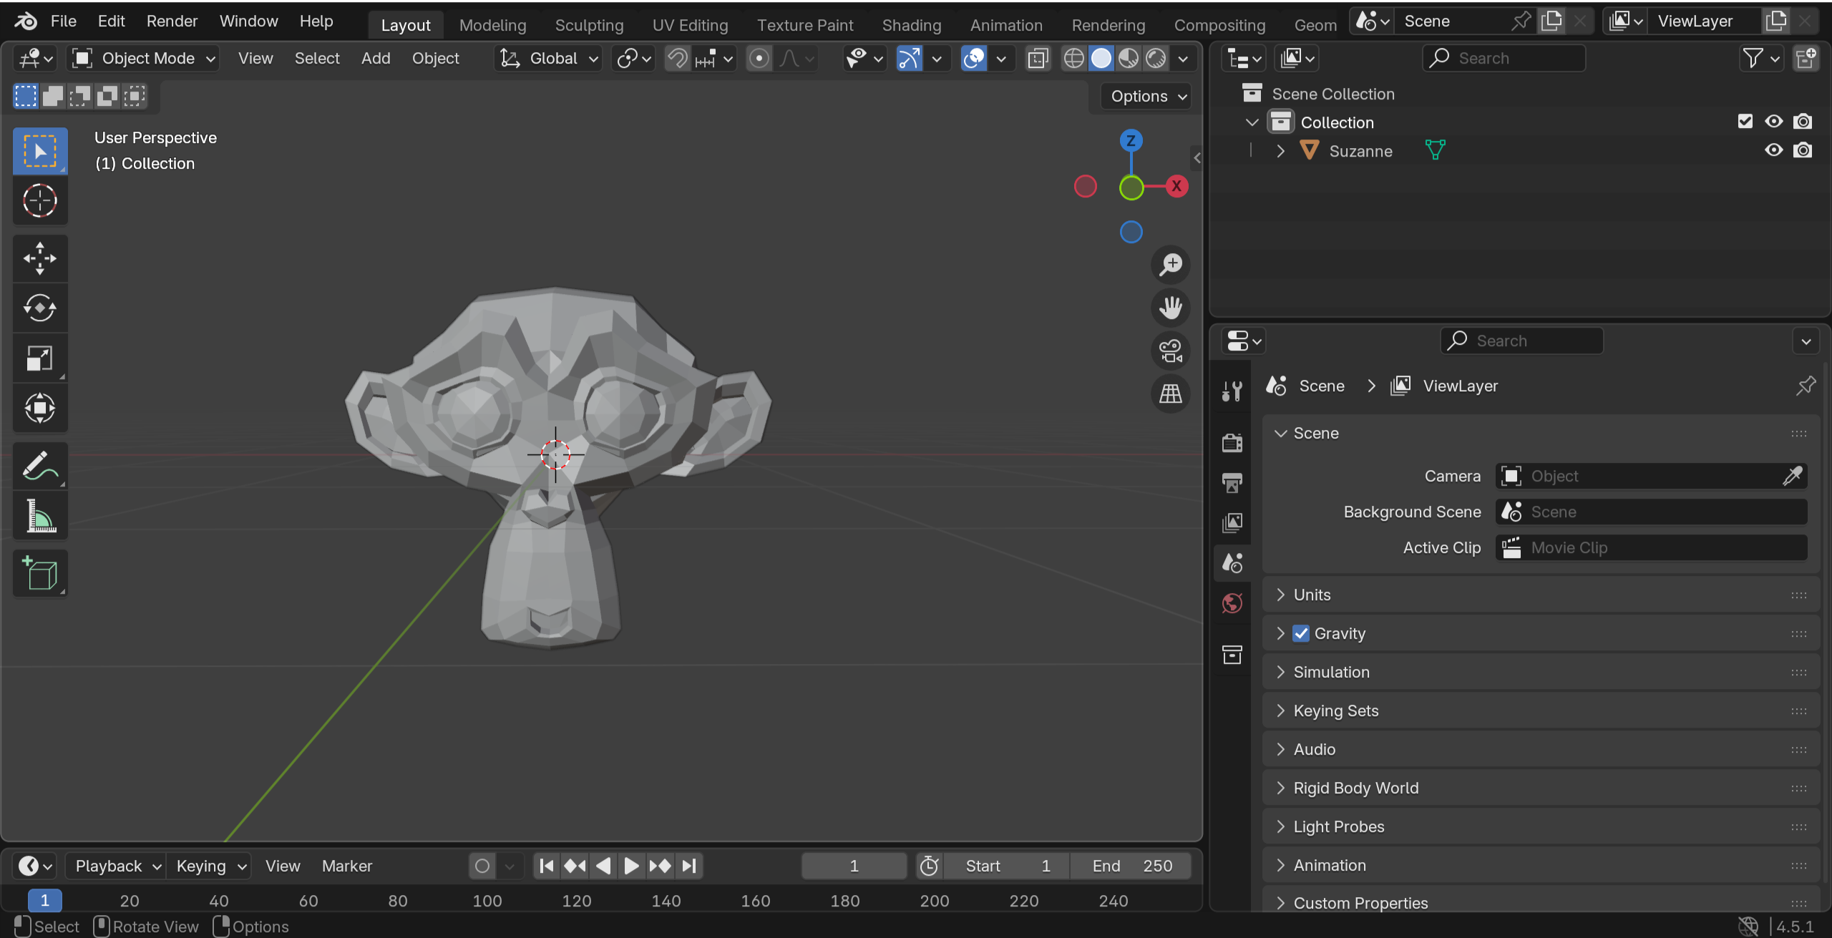Click the current frame number field
The height and width of the screenshot is (938, 1832).
(854, 866)
